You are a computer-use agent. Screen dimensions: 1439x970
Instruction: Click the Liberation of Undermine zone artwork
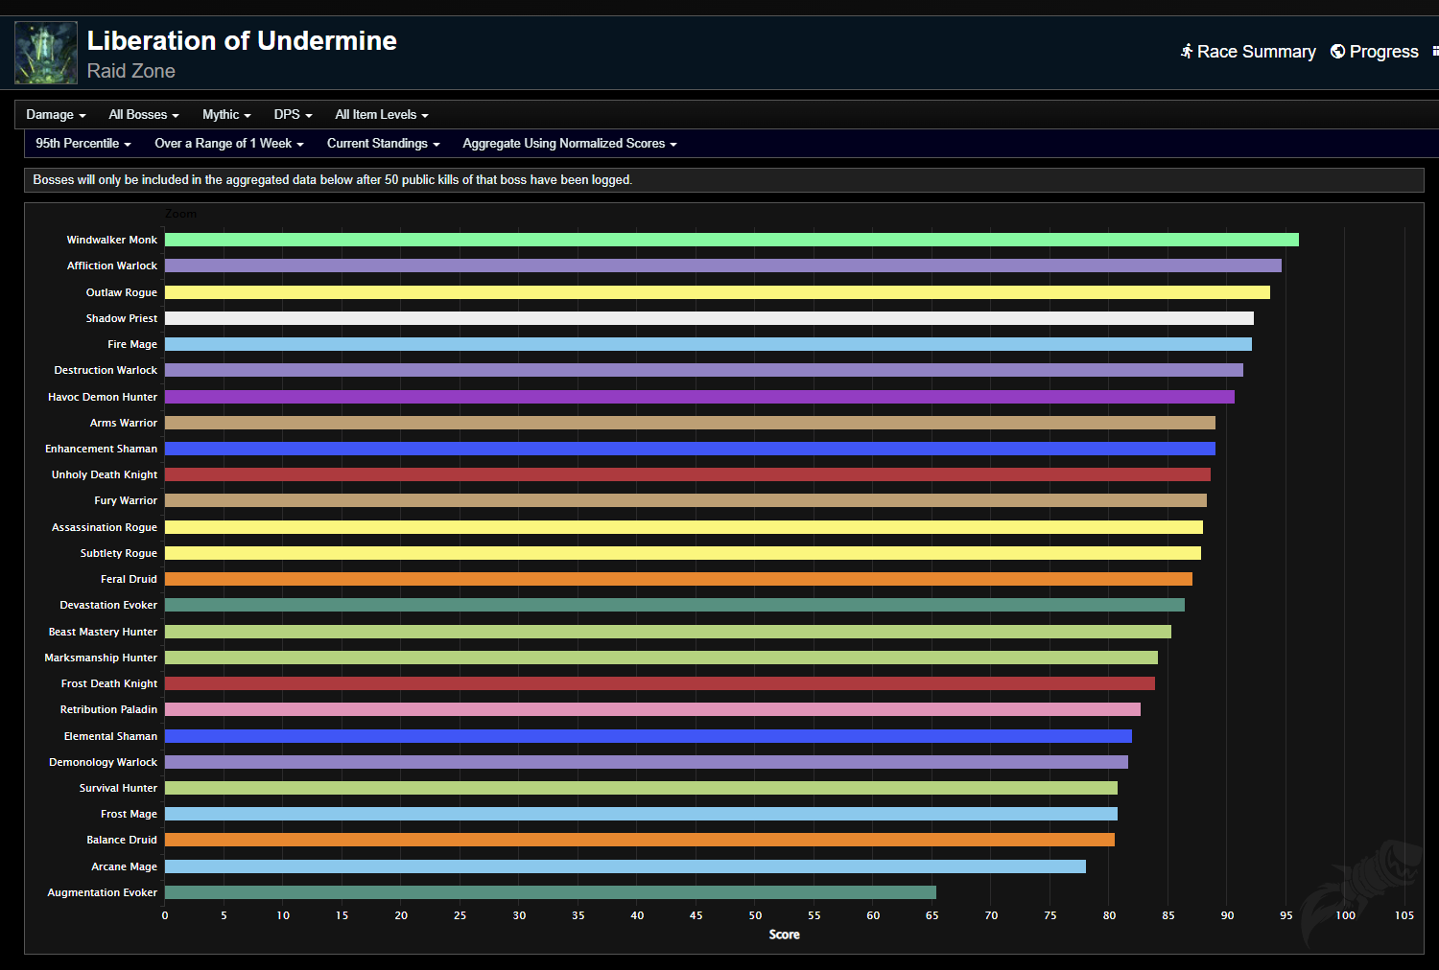tap(45, 53)
